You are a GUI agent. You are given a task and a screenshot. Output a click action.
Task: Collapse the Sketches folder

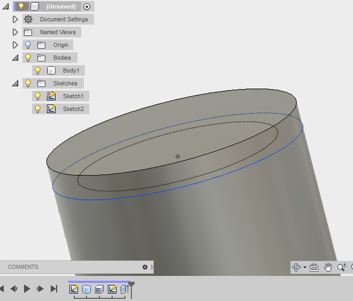pos(15,83)
